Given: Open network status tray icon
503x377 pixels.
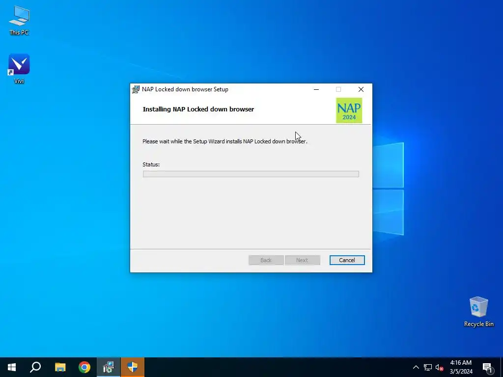Looking at the screenshot, I should 428,367.
